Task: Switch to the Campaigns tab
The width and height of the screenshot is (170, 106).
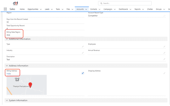Action: pos(108,9)
